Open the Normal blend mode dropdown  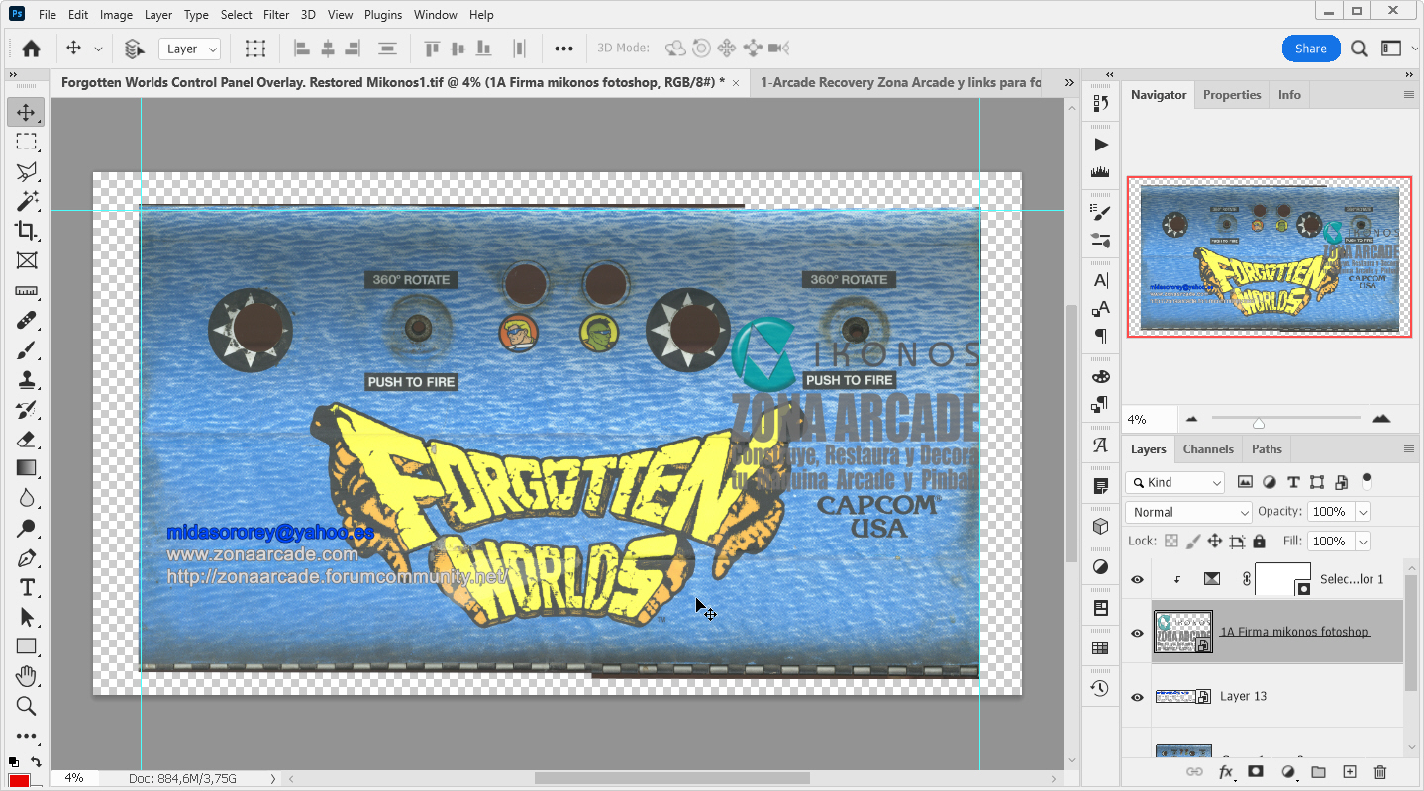point(1187,512)
